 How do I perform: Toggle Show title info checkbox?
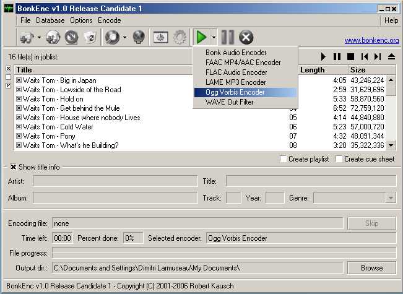[13, 167]
